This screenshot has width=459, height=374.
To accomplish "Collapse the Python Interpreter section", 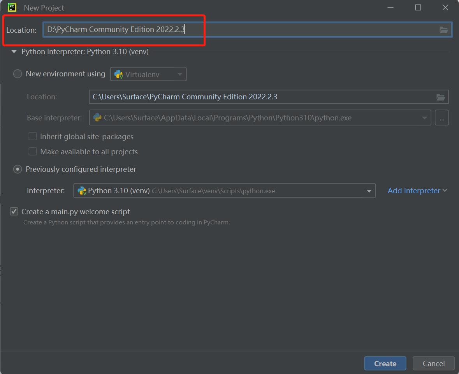I will coord(14,52).
